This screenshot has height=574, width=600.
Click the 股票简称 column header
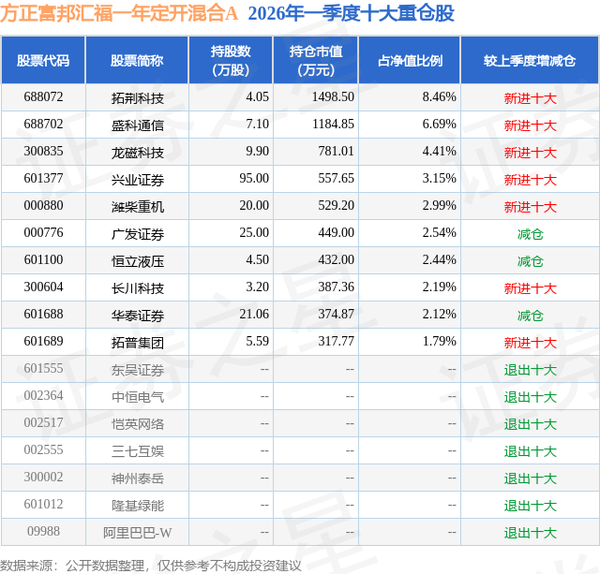pyautogui.click(x=137, y=60)
